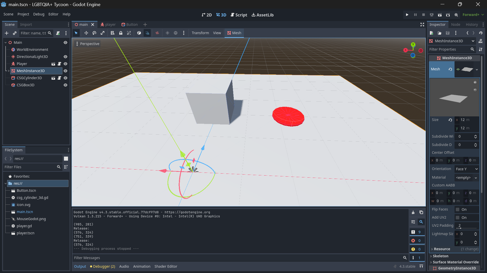Copy the output log selection

(421, 212)
